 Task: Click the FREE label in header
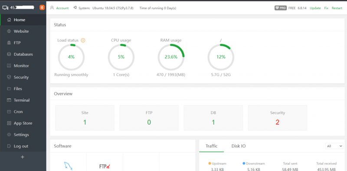pos(292,8)
